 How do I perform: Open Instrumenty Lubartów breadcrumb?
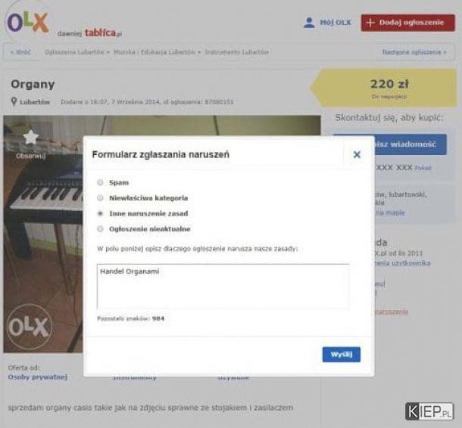(x=237, y=52)
